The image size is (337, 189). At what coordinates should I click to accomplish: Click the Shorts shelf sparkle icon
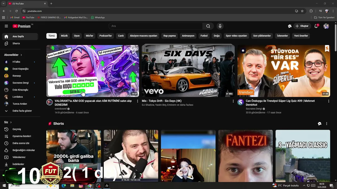point(319,124)
